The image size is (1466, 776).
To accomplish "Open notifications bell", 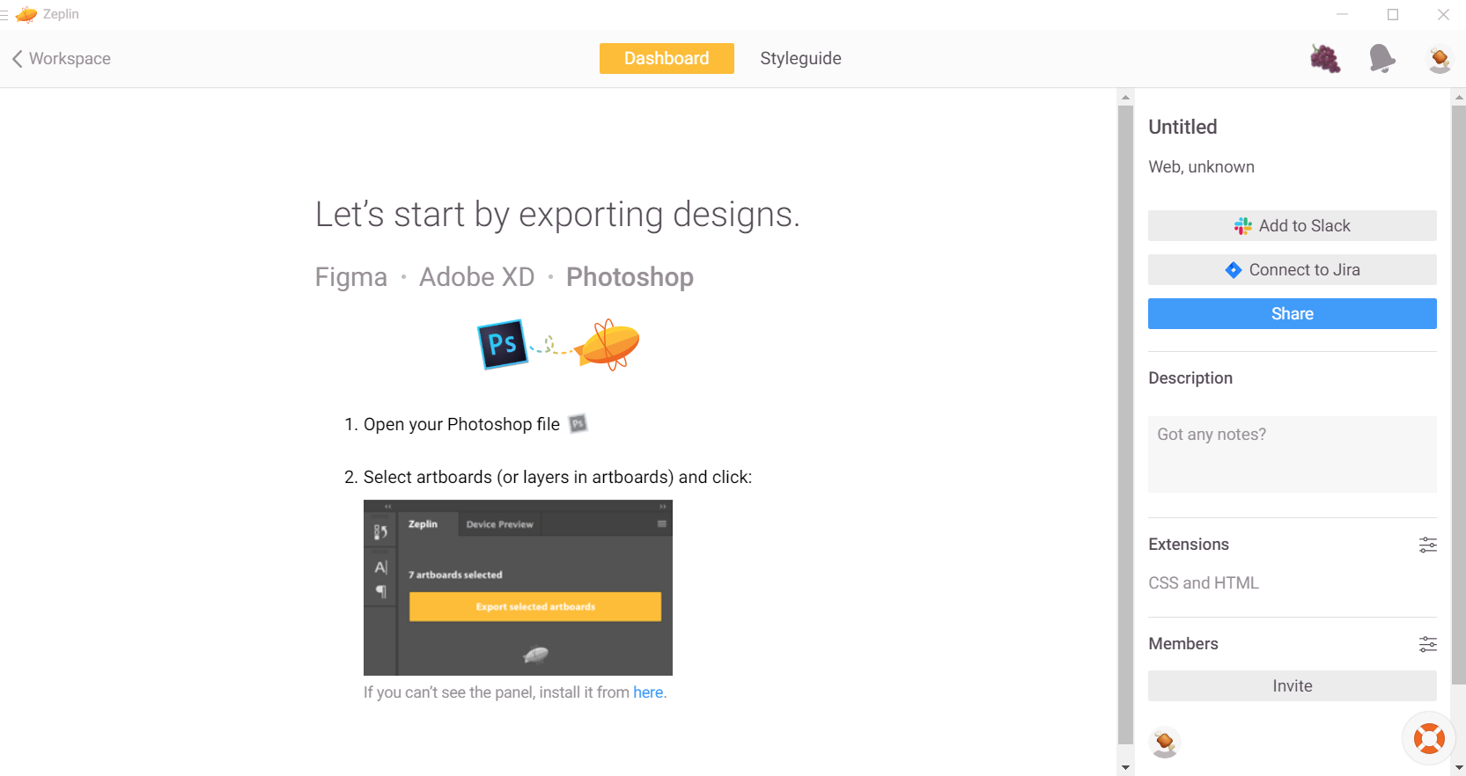I will (x=1382, y=59).
